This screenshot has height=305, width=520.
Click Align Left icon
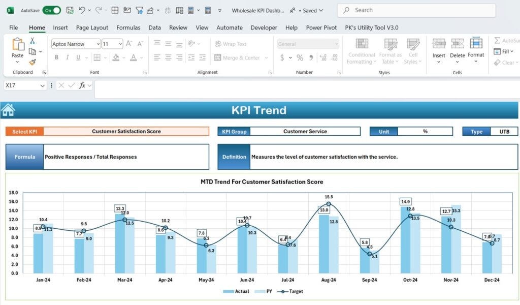(x=157, y=58)
